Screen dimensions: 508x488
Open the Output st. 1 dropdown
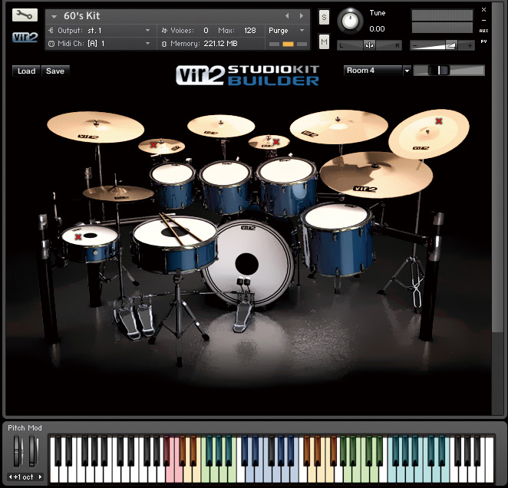click(148, 31)
